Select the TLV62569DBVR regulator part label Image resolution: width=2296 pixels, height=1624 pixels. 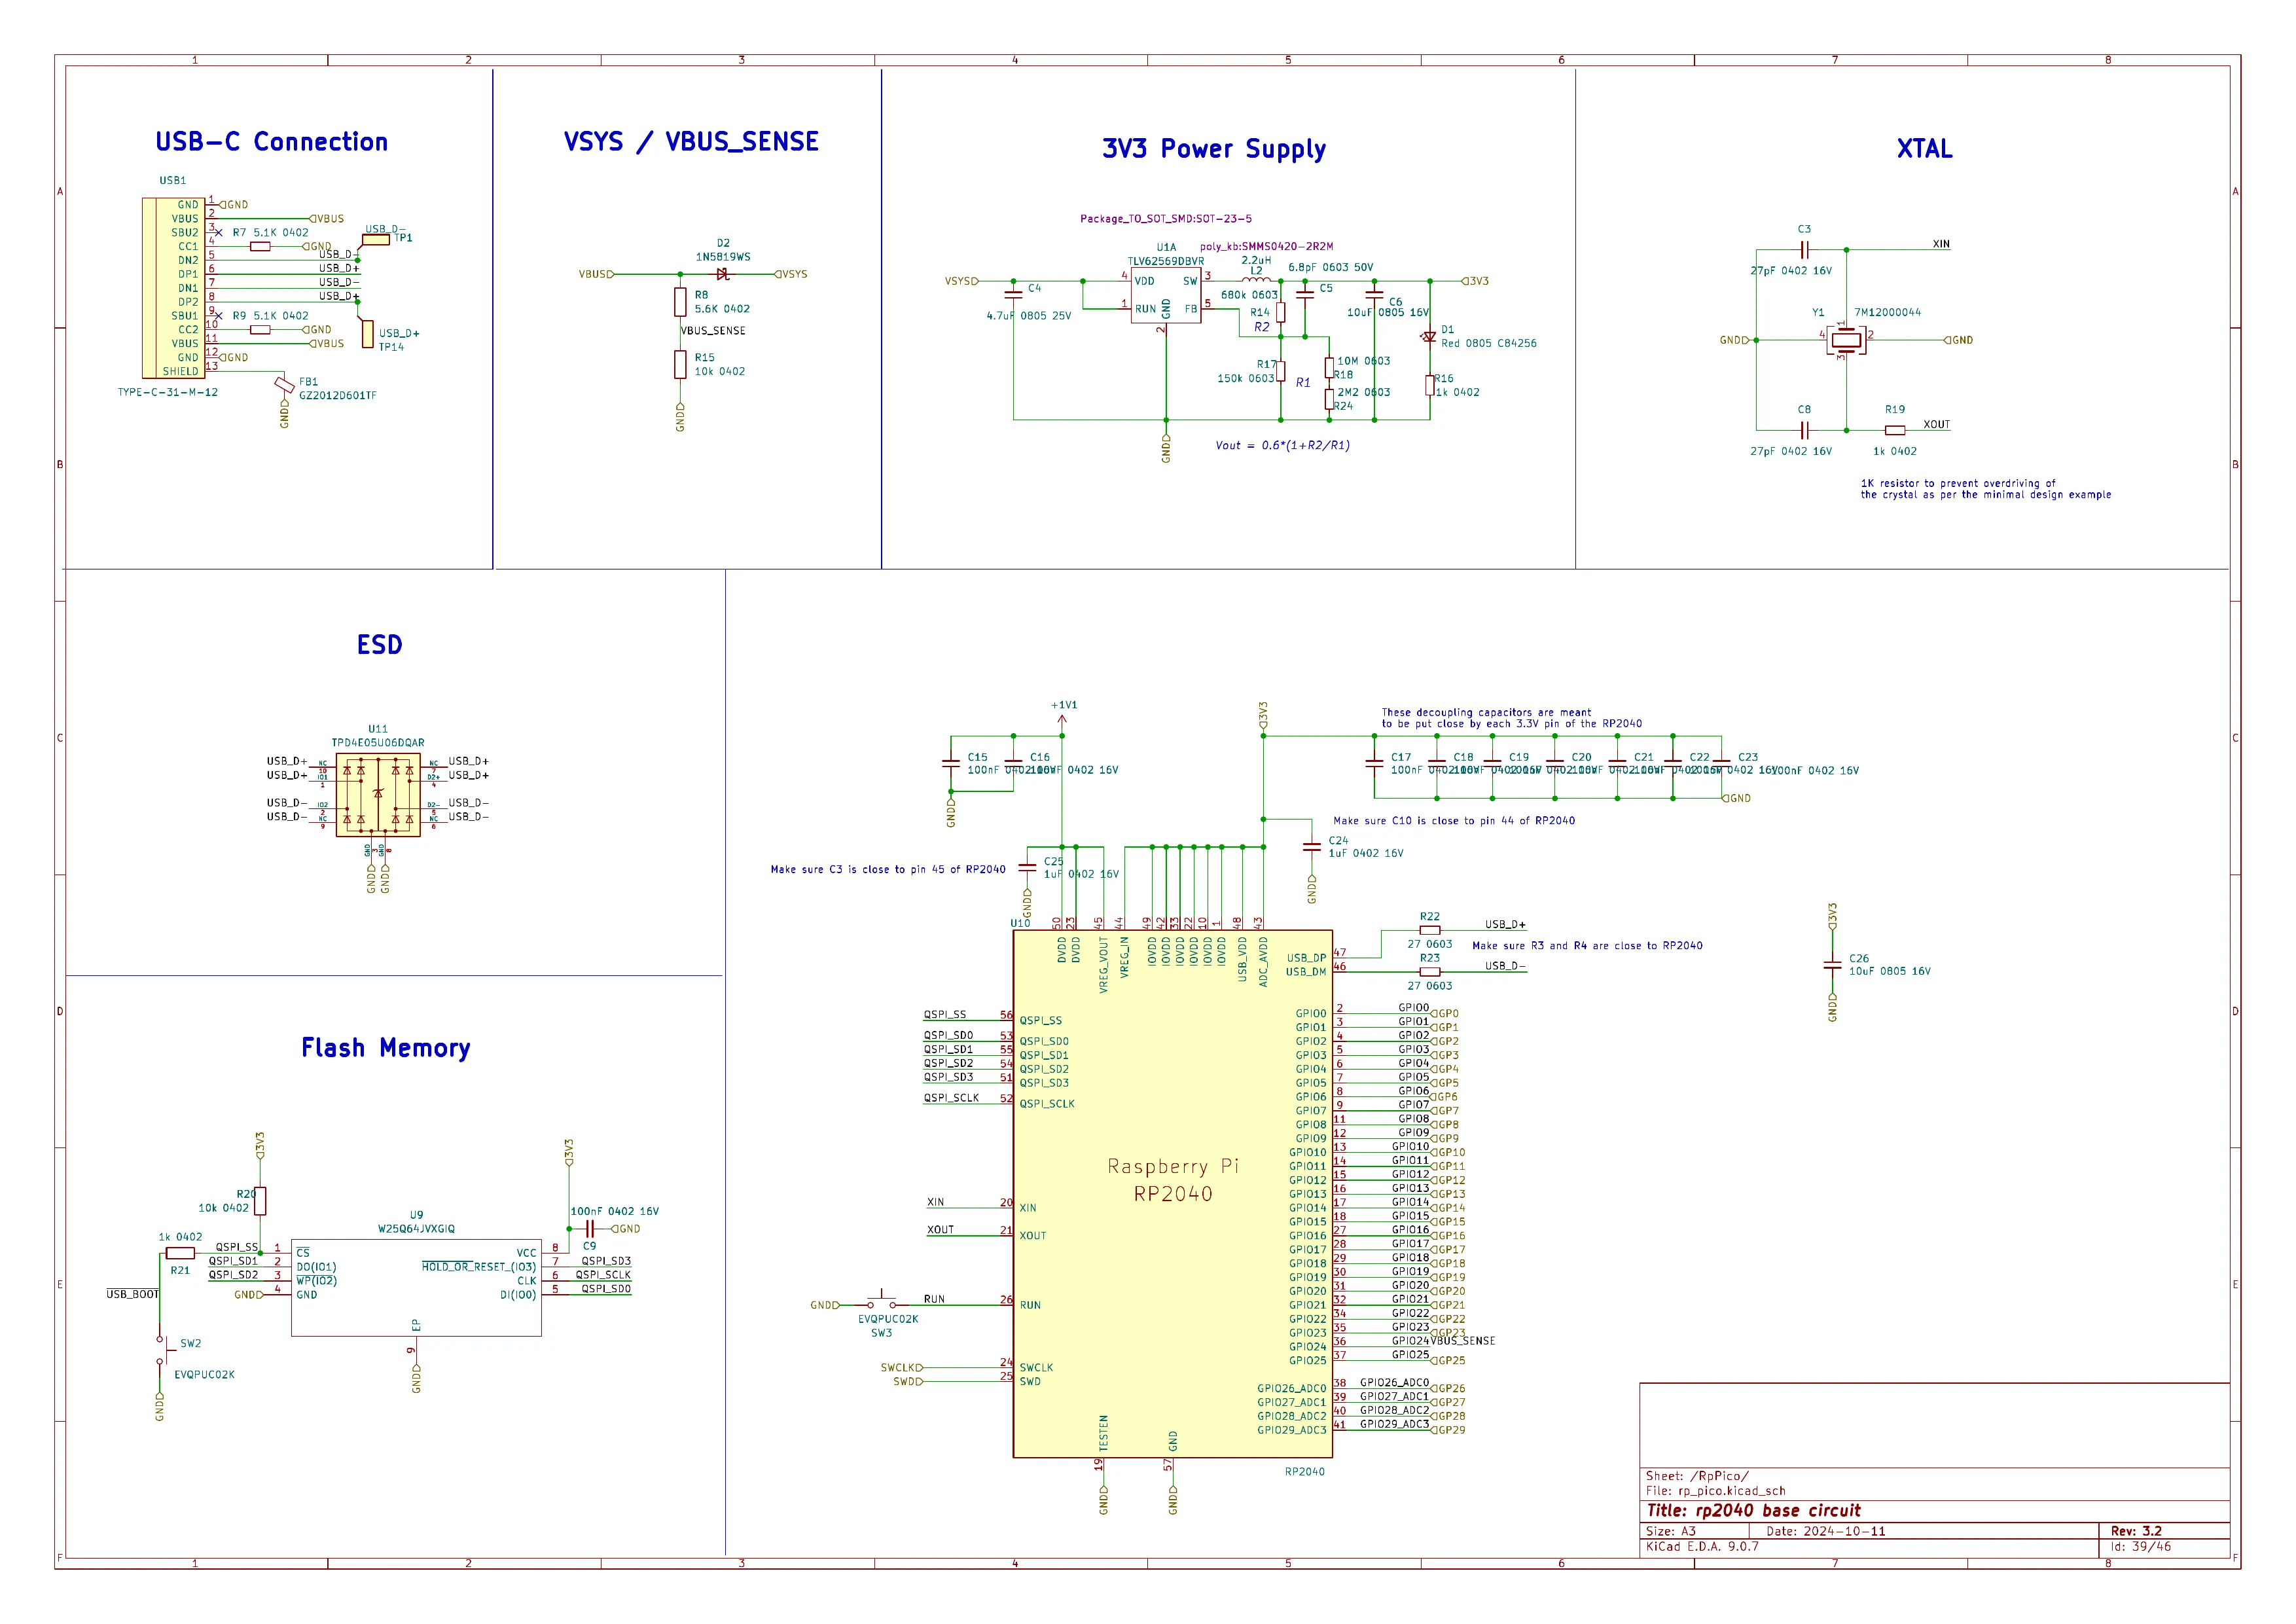(1166, 261)
